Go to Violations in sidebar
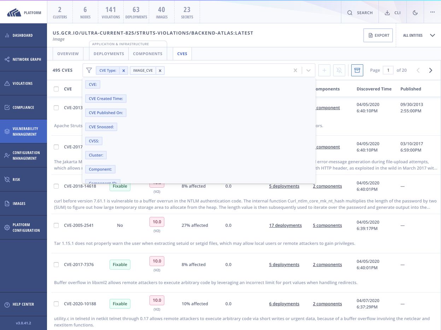This screenshot has width=441, height=330. point(23,83)
